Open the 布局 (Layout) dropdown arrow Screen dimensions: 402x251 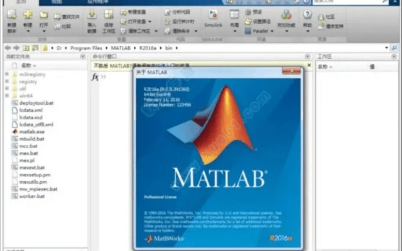point(234,31)
